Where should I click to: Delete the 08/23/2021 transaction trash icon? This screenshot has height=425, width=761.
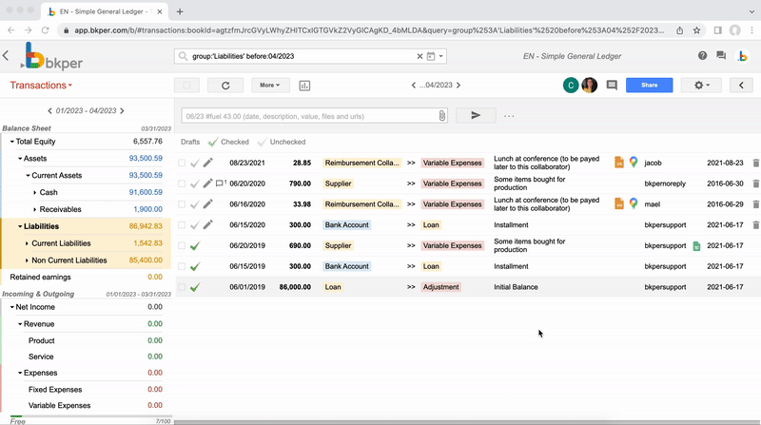(755, 163)
